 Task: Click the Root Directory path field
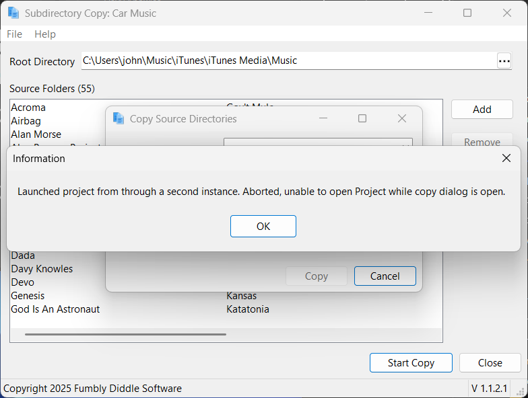[x=289, y=61]
